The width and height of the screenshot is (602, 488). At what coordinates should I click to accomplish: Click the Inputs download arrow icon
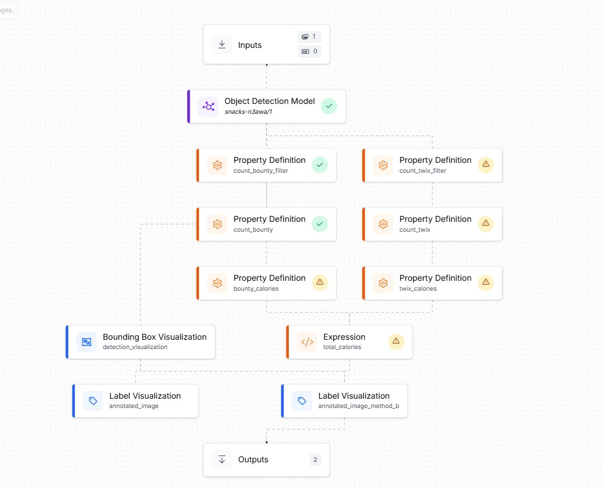pos(222,44)
